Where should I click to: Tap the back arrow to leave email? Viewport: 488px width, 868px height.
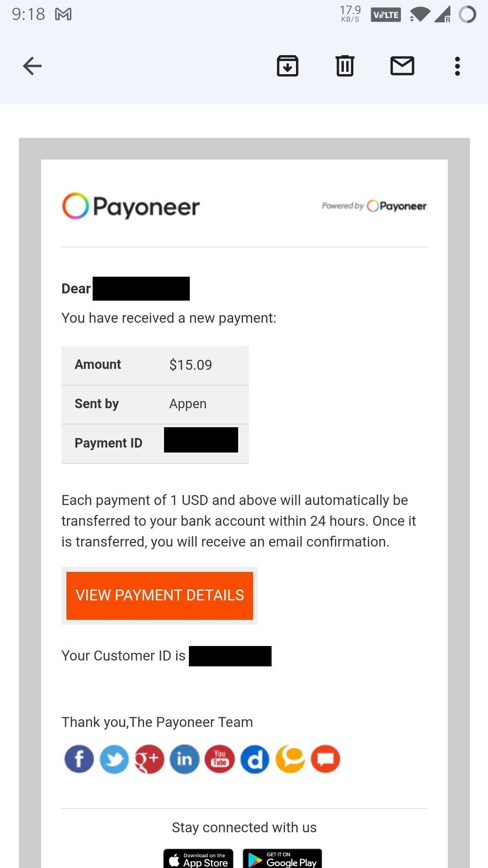point(32,66)
